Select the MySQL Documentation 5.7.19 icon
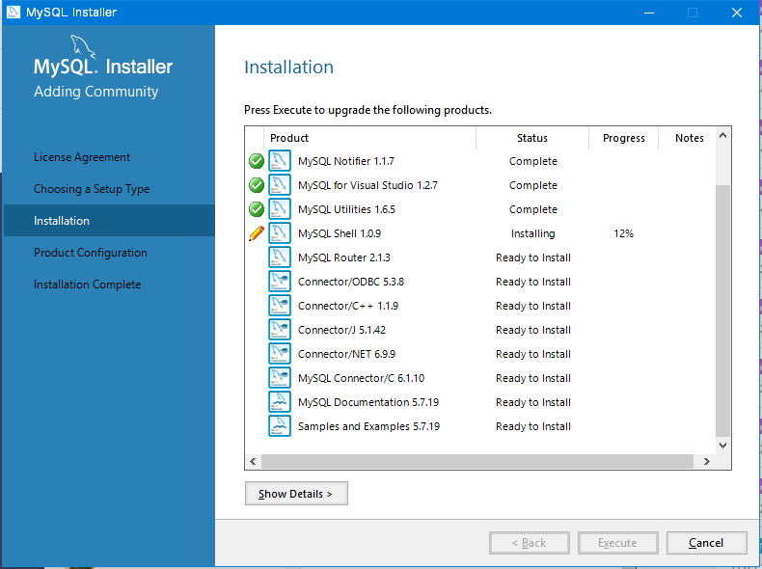This screenshot has height=569, width=762. click(x=280, y=402)
